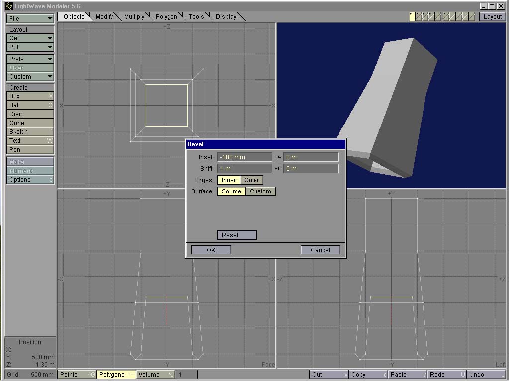Open the Options button in sidebar
The height and width of the screenshot is (381, 509).
(x=30, y=180)
